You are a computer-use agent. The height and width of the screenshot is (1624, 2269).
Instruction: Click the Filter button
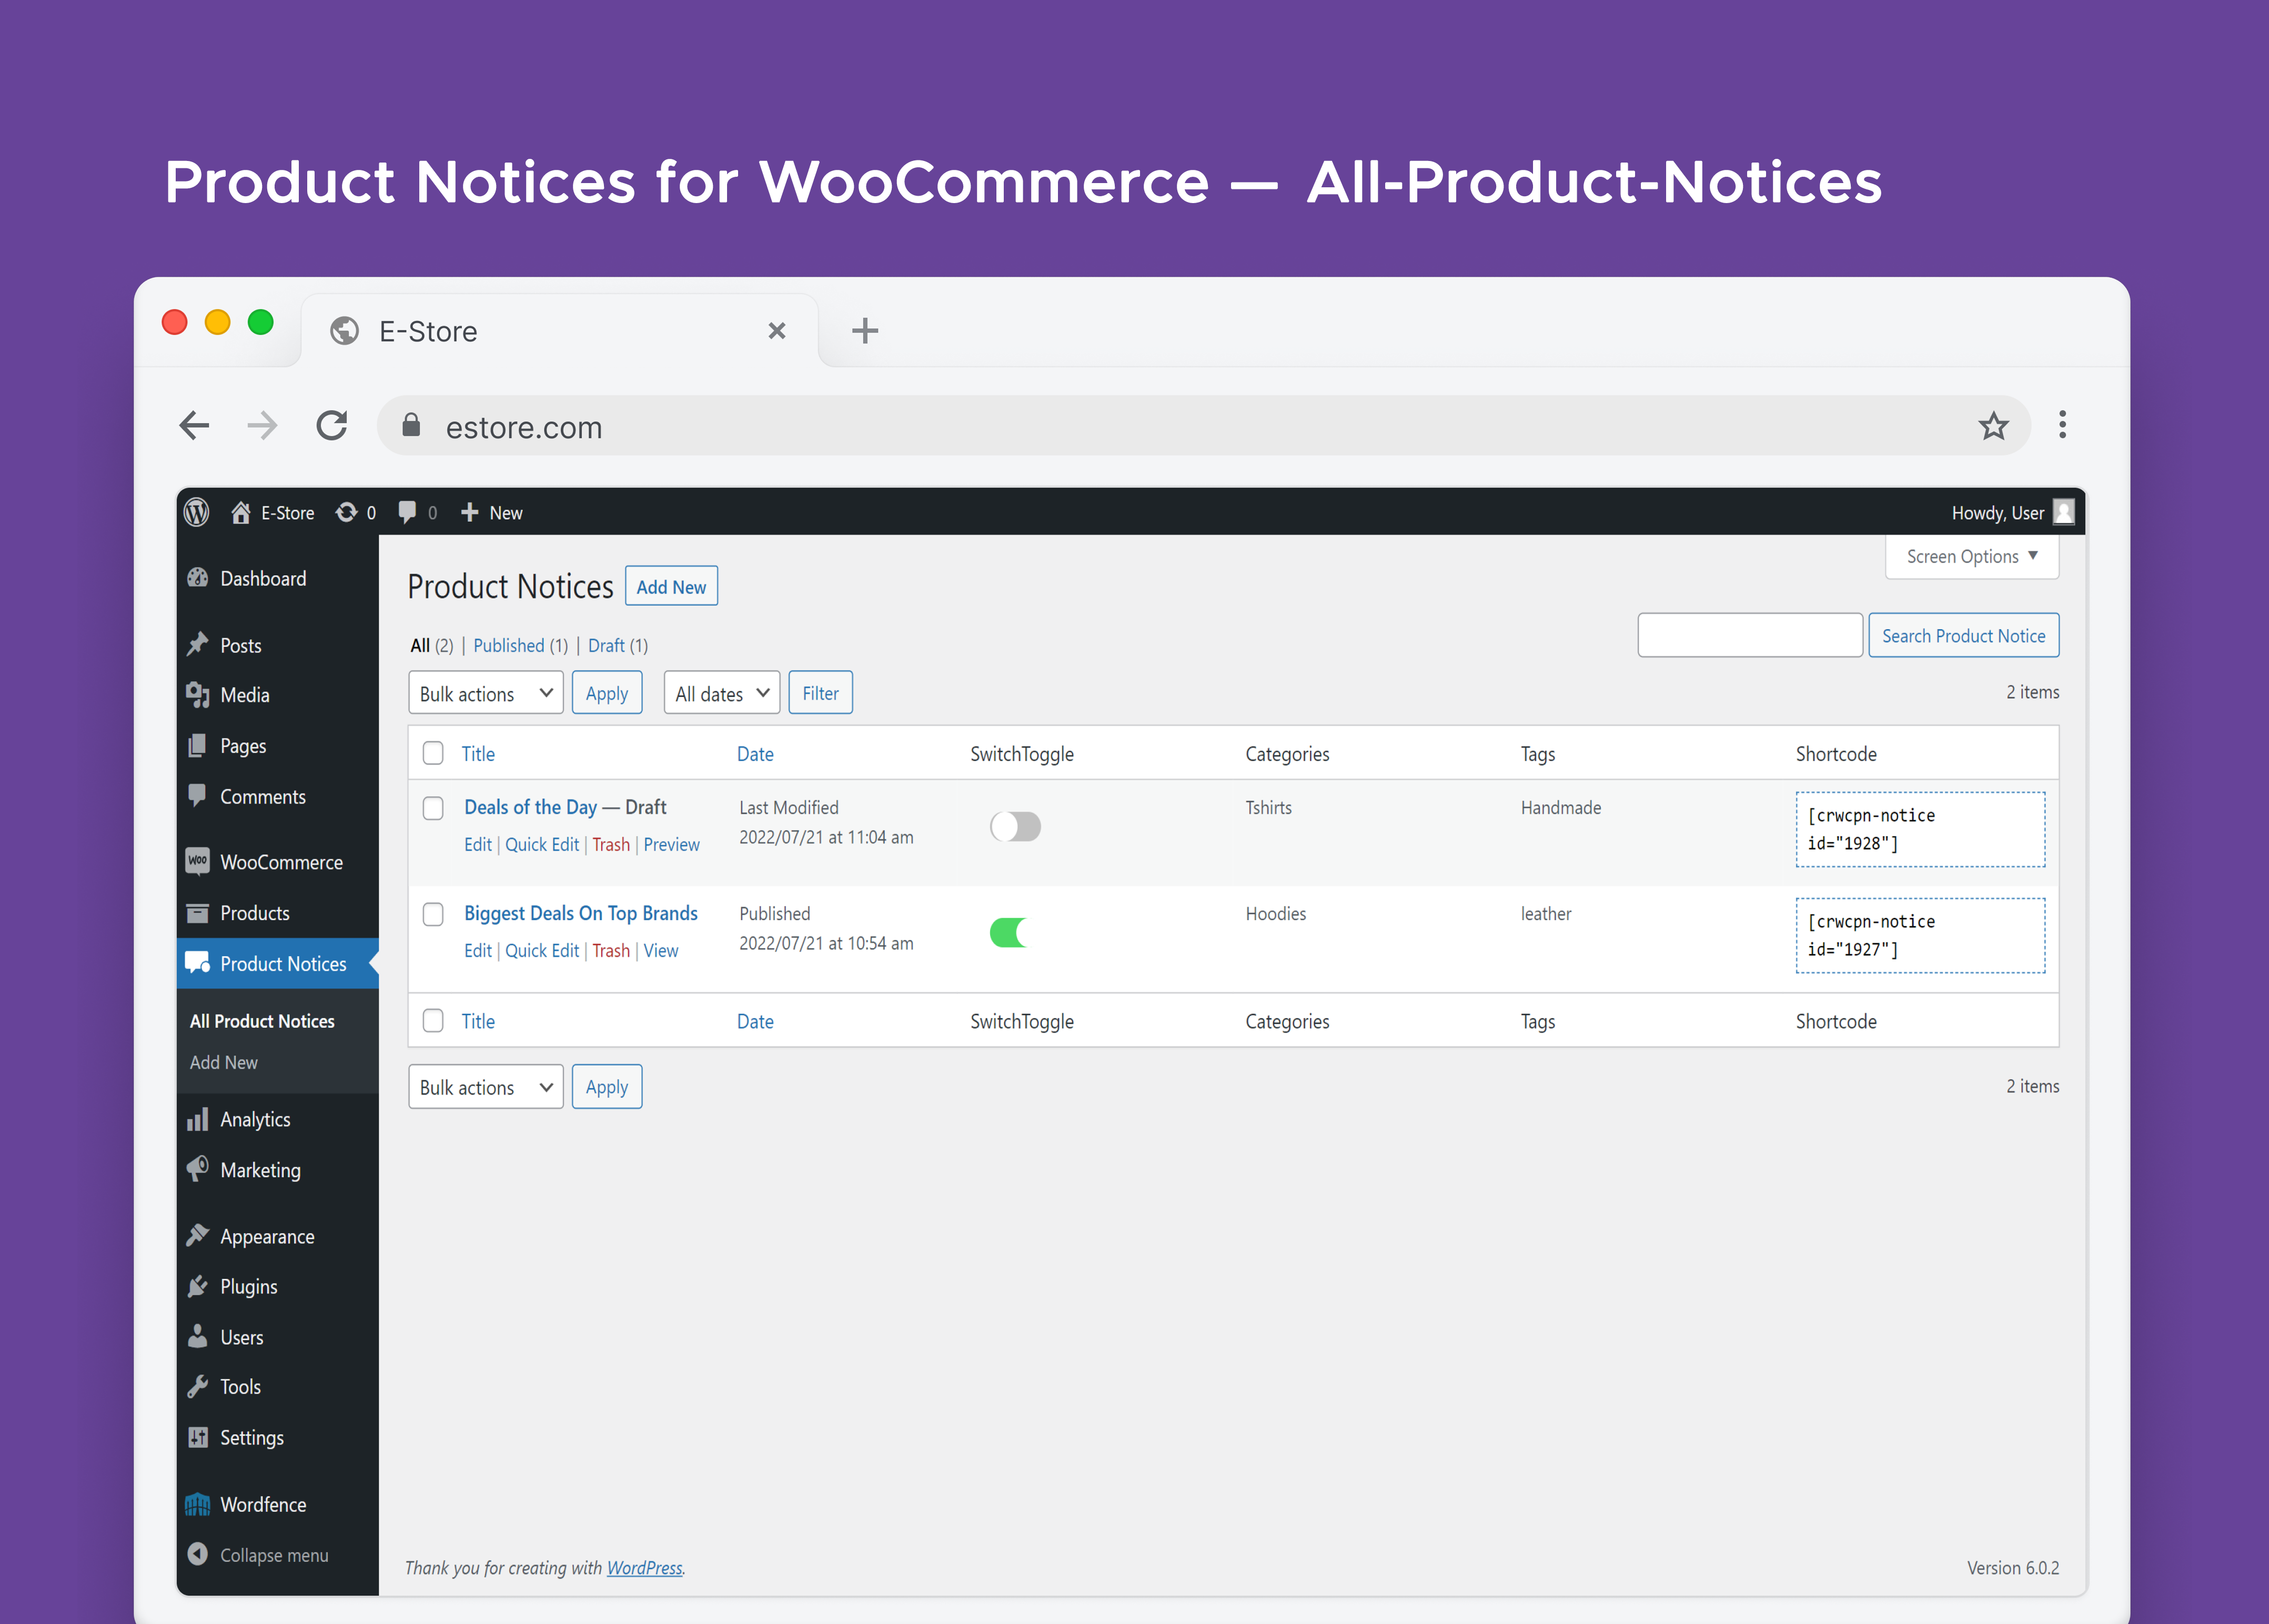(x=821, y=693)
